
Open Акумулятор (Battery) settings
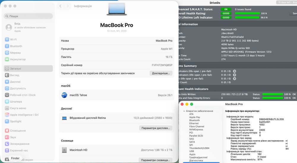point(28,59)
